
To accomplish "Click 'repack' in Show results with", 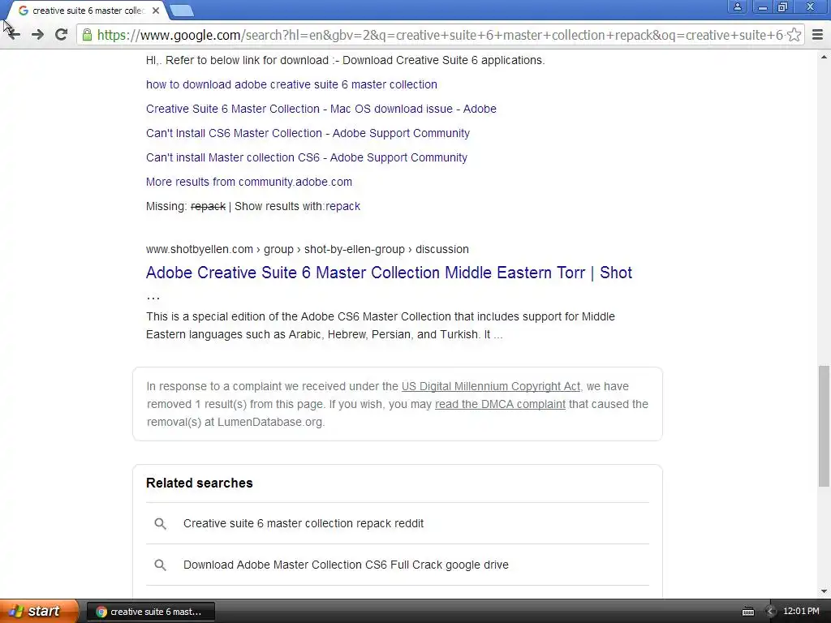I will [343, 207].
